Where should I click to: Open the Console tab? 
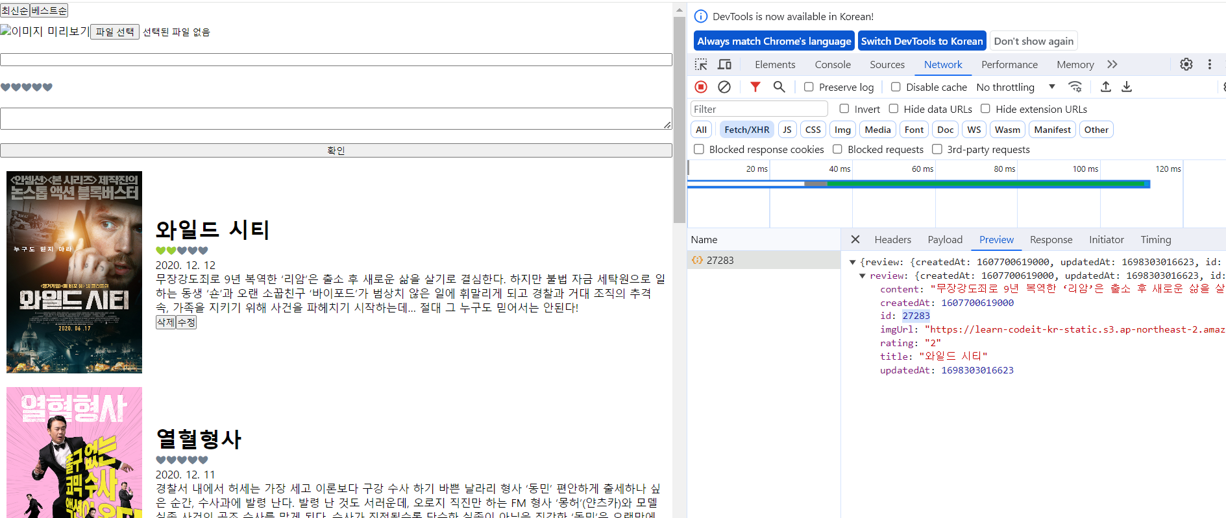click(x=833, y=64)
